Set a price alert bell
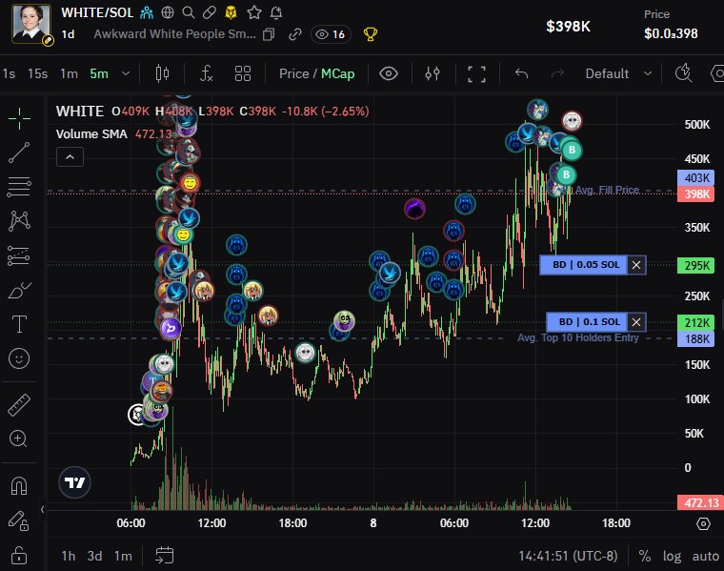This screenshot has height=571, width=724. pyautogui.click(x=276, y=12)
